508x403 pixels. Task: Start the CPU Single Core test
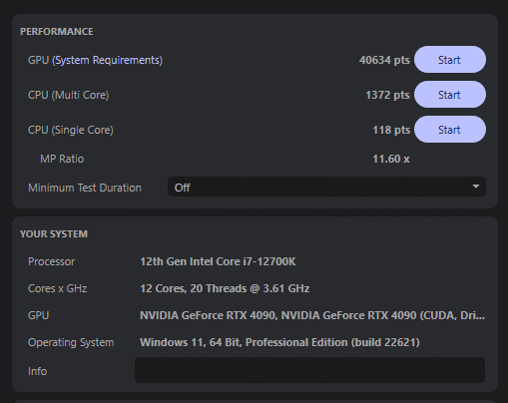point(450,130)
